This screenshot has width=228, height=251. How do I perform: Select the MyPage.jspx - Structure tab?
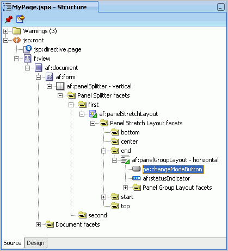(50, 7)
